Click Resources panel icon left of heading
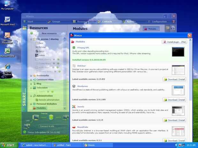 tap(25, 28)
